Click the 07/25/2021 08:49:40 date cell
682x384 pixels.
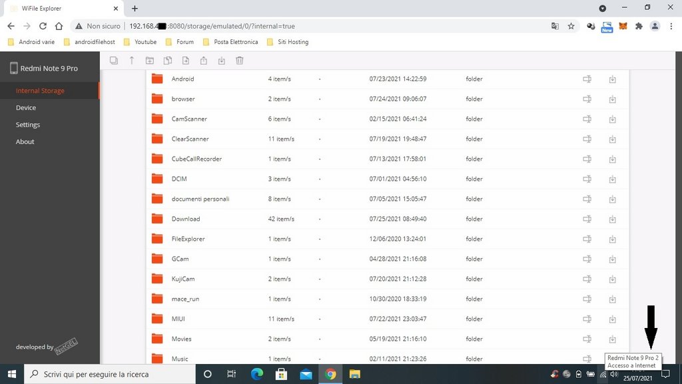(x=398, y=219)
